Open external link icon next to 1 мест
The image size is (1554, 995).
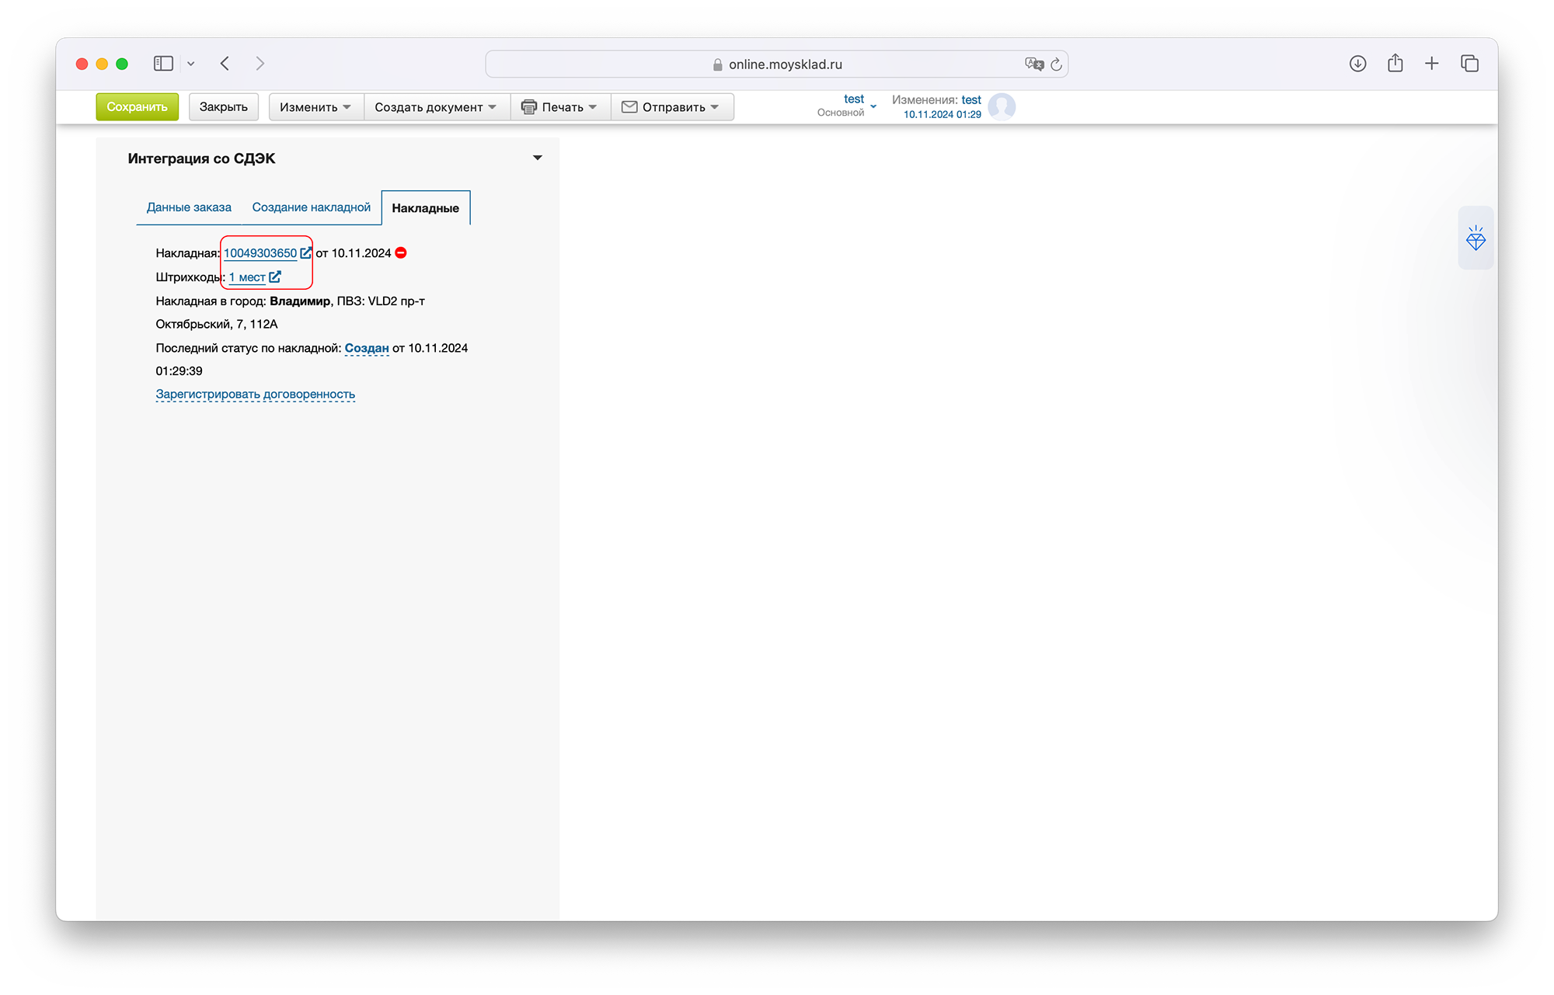[275, 277]
